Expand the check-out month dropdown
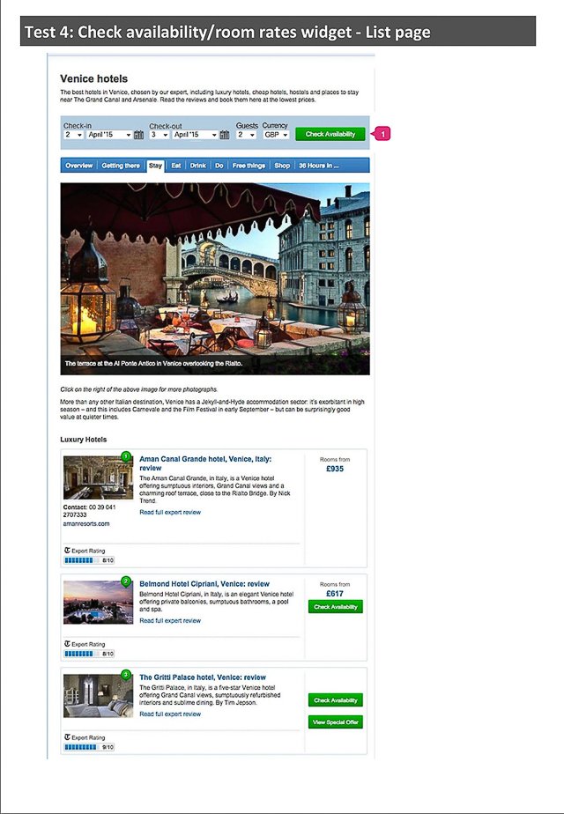The image size is (564, 814). (194, 135)
